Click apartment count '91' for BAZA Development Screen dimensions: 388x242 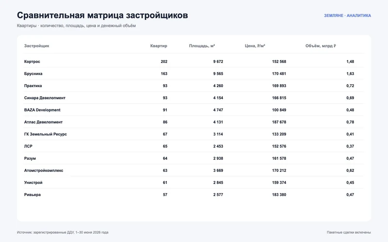coord(165,110)
